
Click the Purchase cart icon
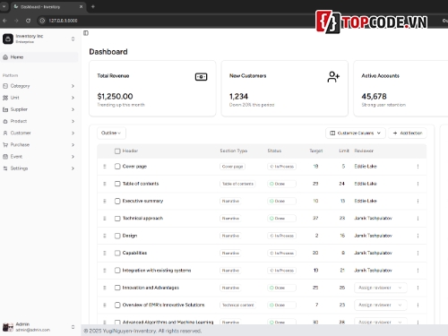click(5, 145)
